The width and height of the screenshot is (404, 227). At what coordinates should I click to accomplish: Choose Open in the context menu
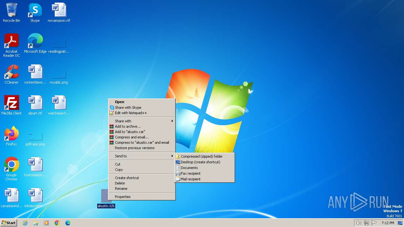[142, 102]
